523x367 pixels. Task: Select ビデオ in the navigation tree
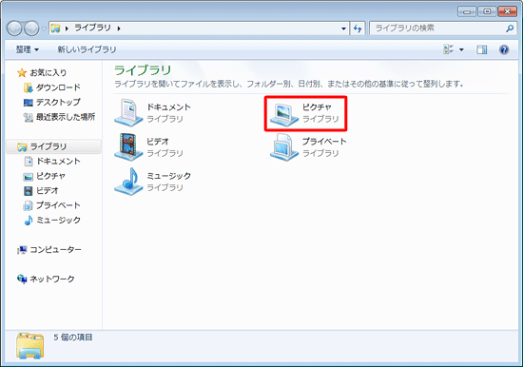pyautogui.click(x=41, y=190)
